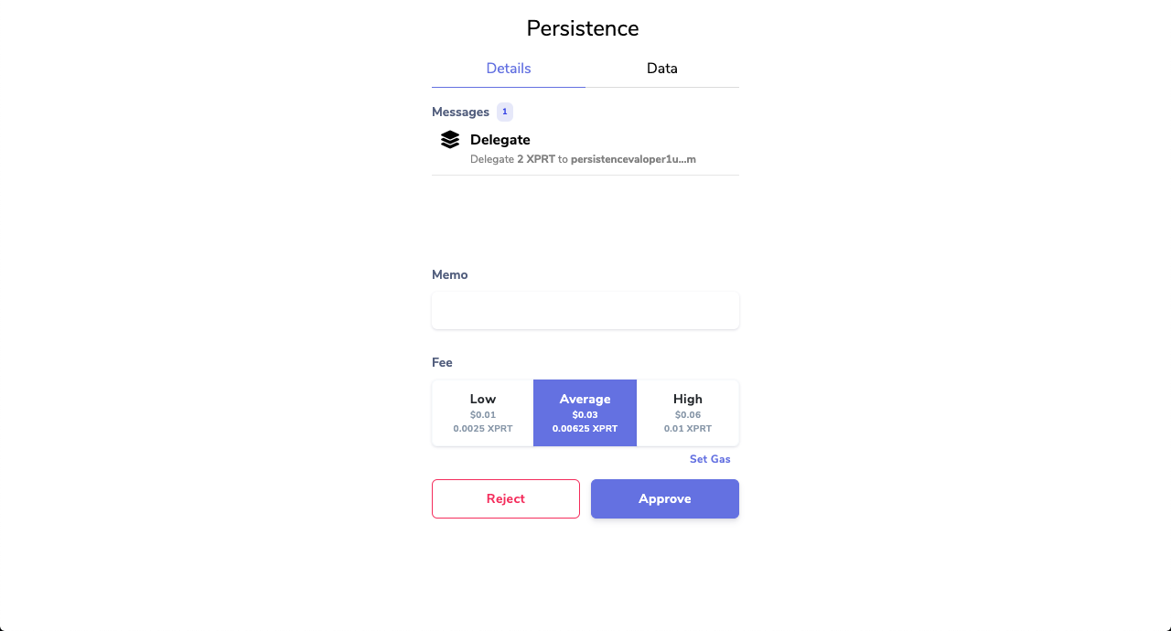The height and width of the screenshot is (631, 1171).
Task: Click the Messages count badge
Action: pos(505,112)
